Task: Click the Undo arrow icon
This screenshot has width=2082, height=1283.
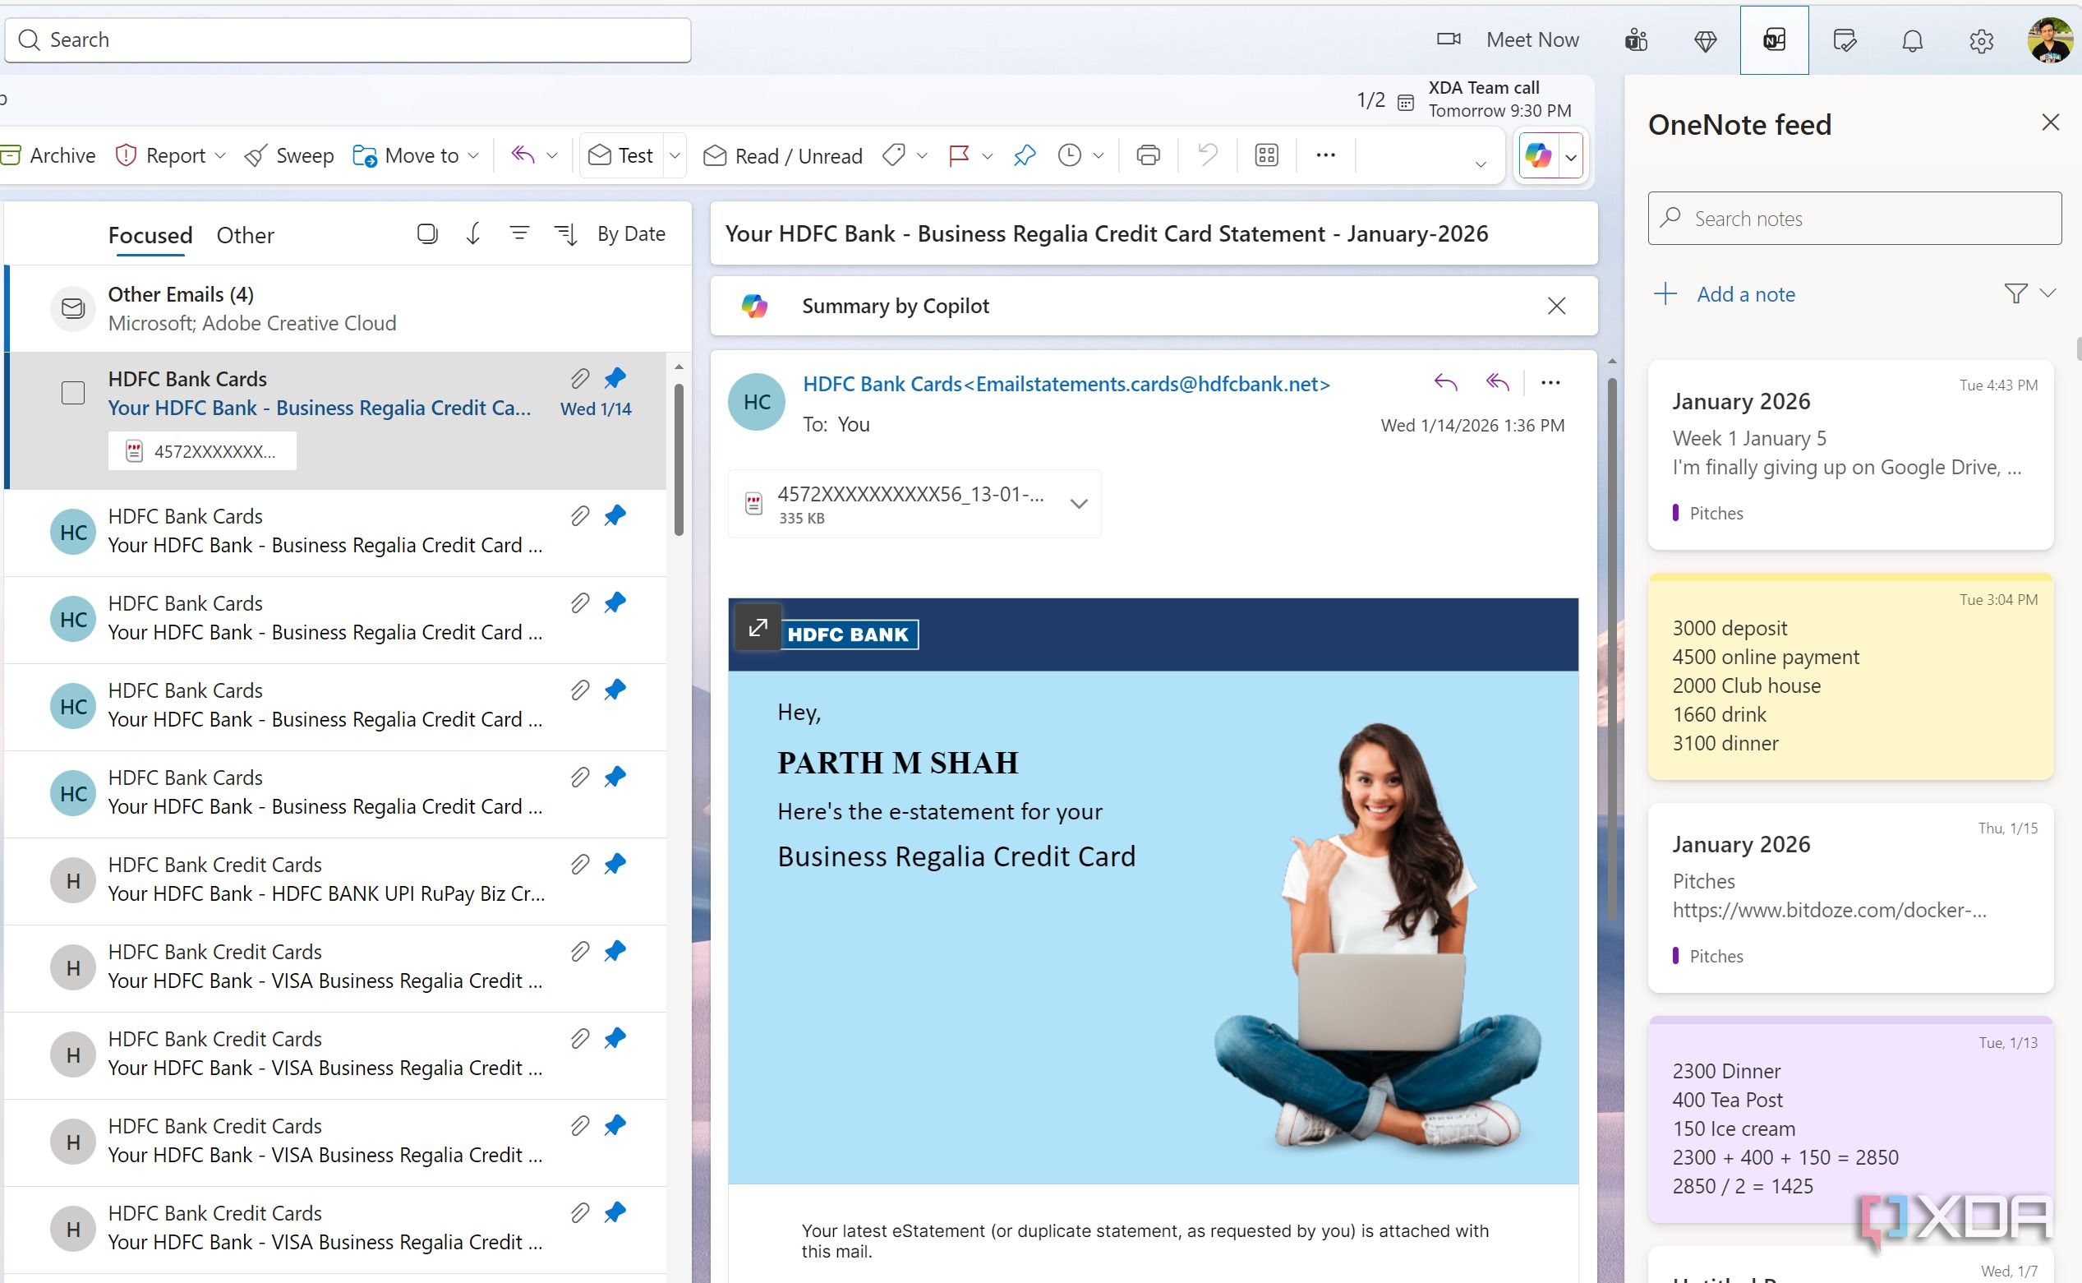Action: point(1207,155)
